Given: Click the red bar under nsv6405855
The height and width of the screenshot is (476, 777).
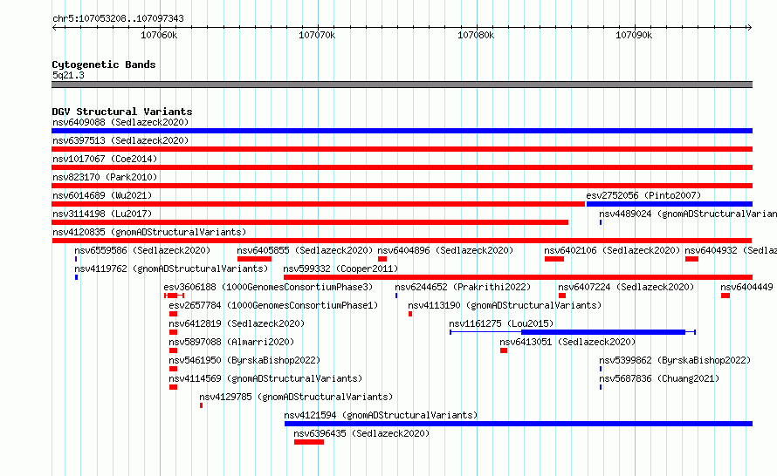Looking at the screenshot, I should pos(254,259).
